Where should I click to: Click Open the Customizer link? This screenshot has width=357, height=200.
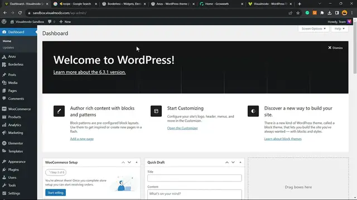pyautogui.click(x=182, y=128)
